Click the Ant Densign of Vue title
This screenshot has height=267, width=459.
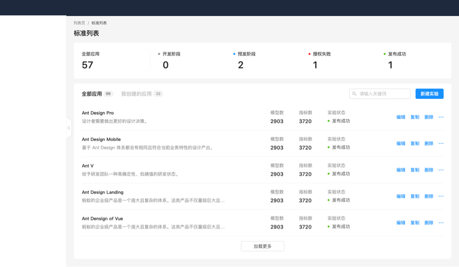click(102, 219)
